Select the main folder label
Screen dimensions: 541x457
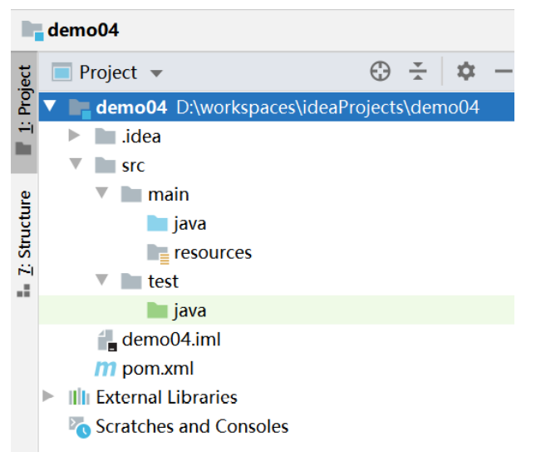pos(169,195)
